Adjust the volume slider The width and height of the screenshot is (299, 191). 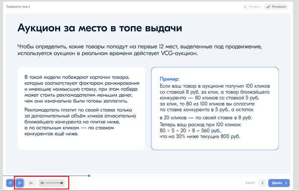[x=54, y=183]
